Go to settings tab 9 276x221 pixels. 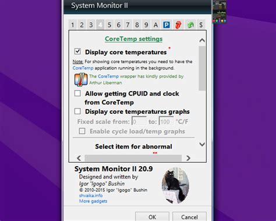[146, 24]
